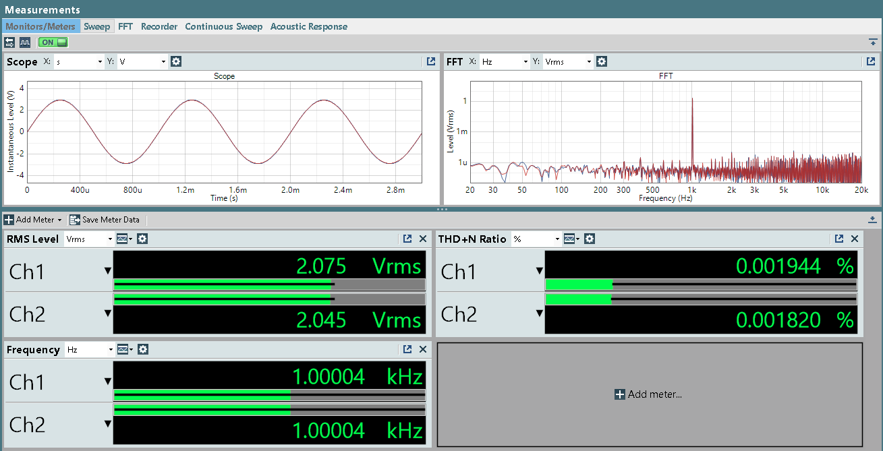Viewport: 883px width, 451px height.
Task: Expand Frequency Ch1 channel arrow
Action: click(x=107, y=382)
